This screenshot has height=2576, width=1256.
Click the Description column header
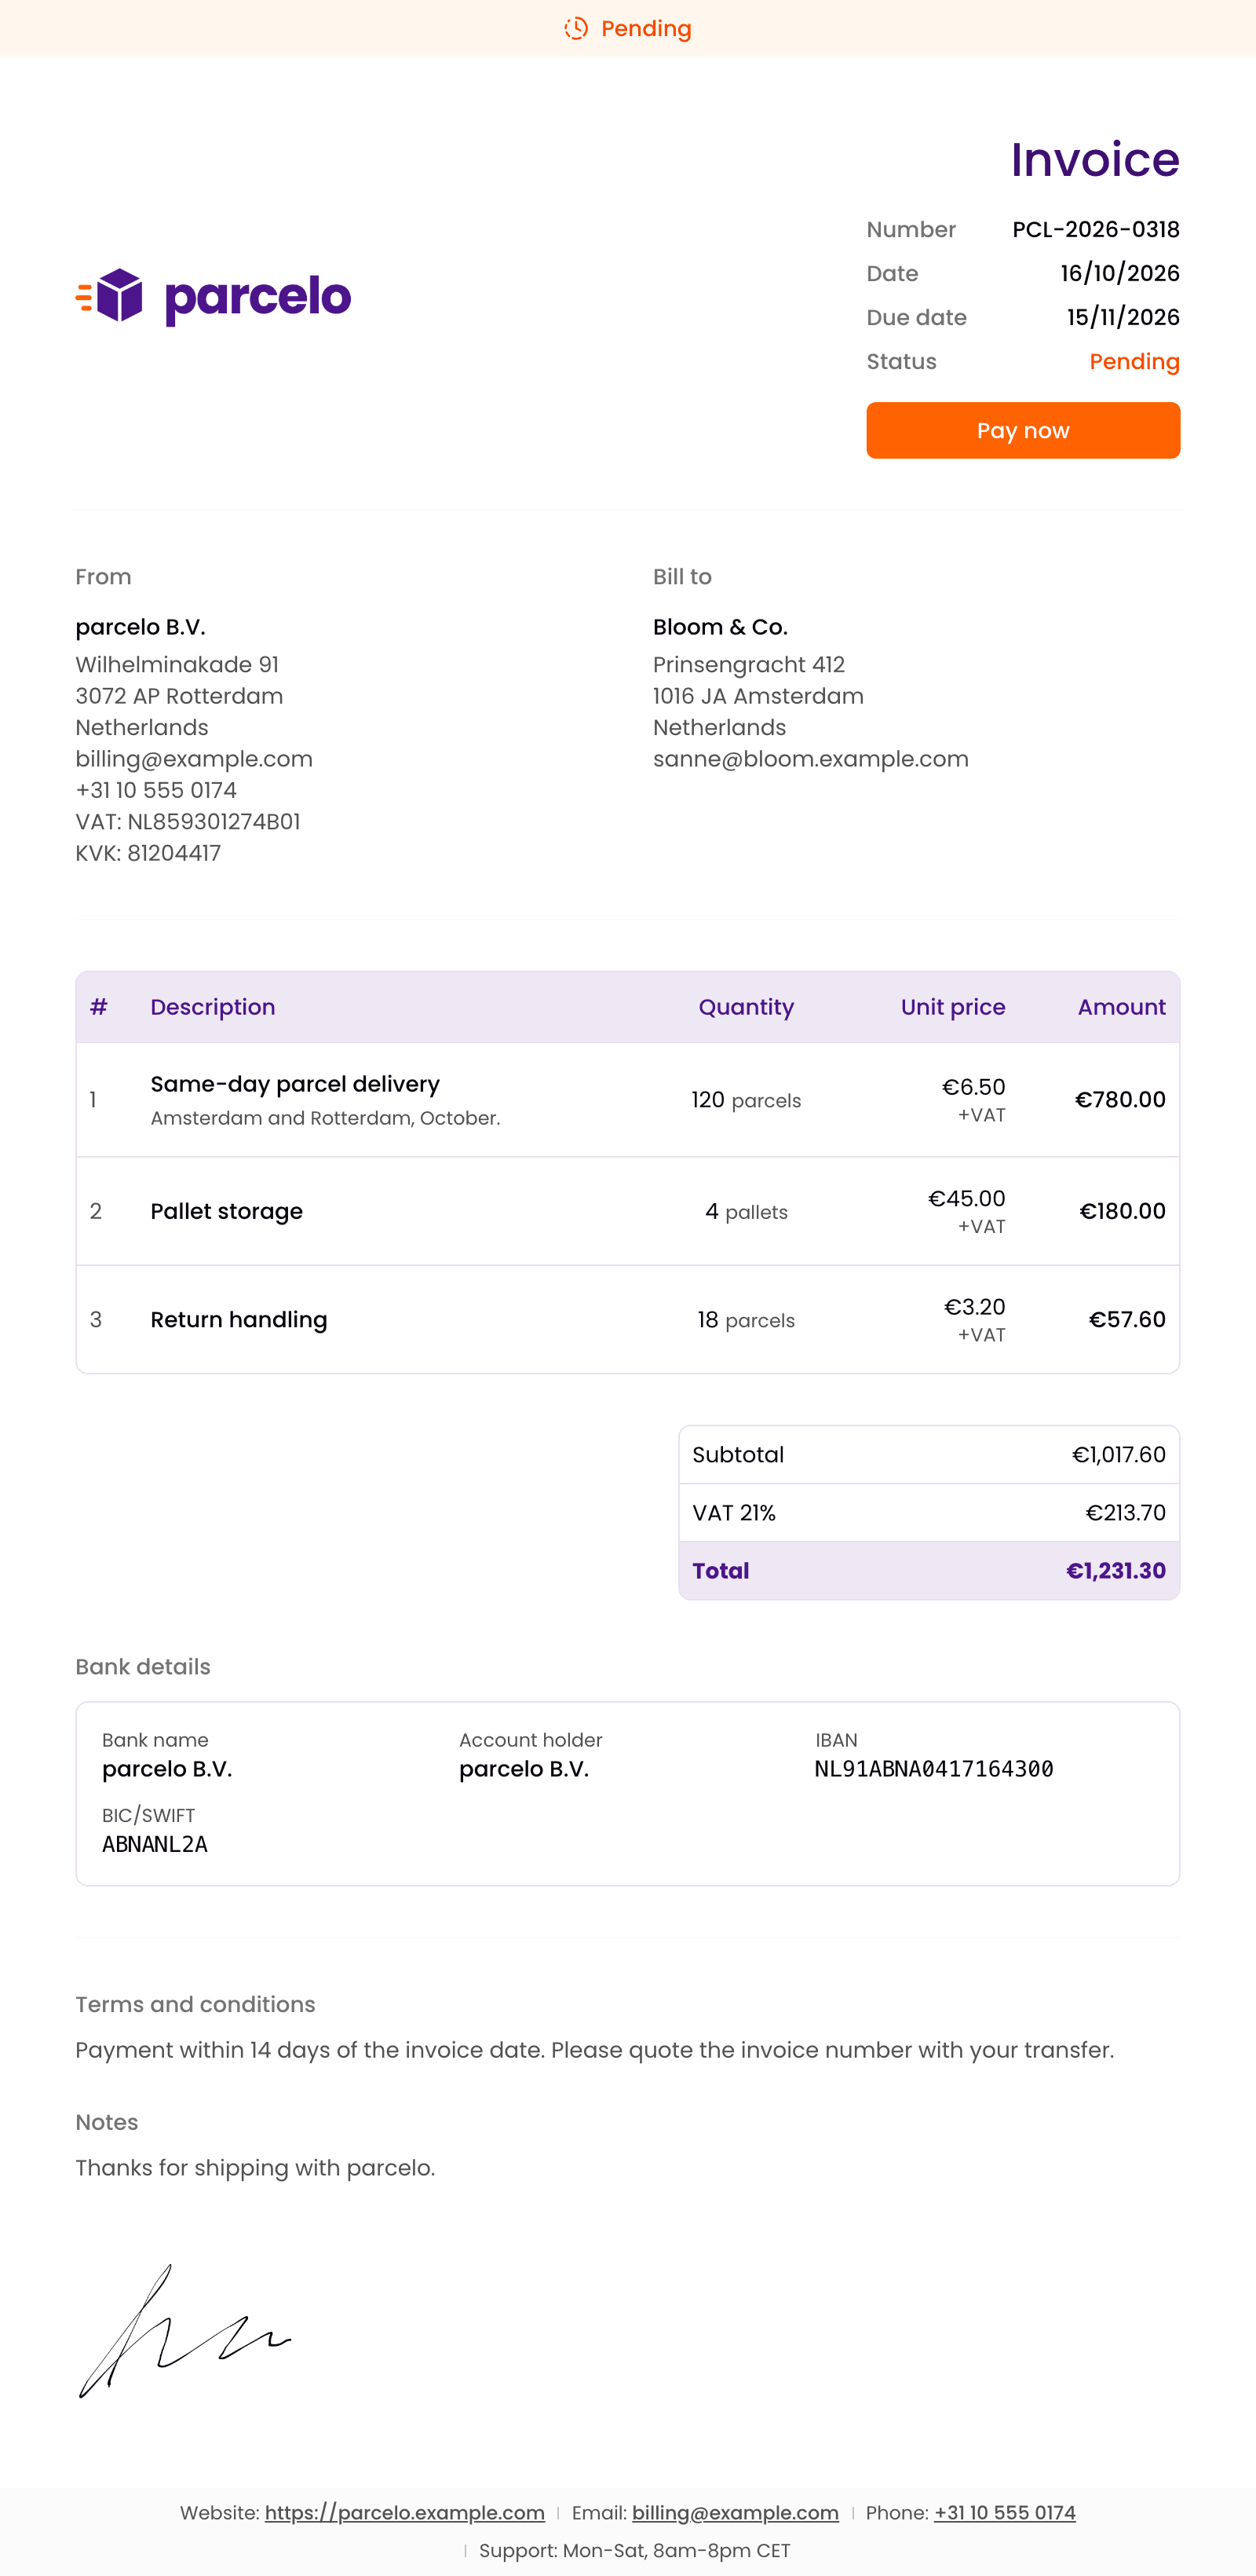[x=213, y=1007]
